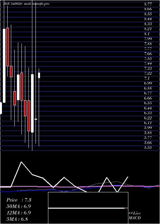This screenshot has height=224, width=160.
Task: Click the 6.22 price axis label
Action: [148, 118]
